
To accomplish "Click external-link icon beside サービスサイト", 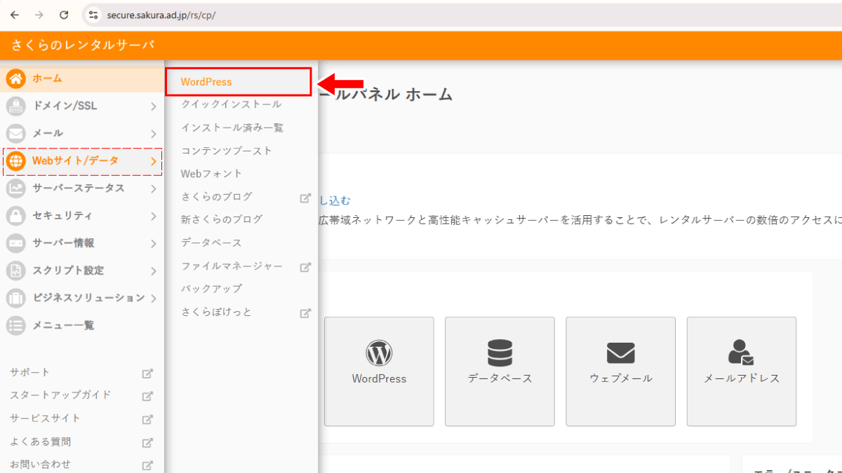I will (x=147, y=420).
